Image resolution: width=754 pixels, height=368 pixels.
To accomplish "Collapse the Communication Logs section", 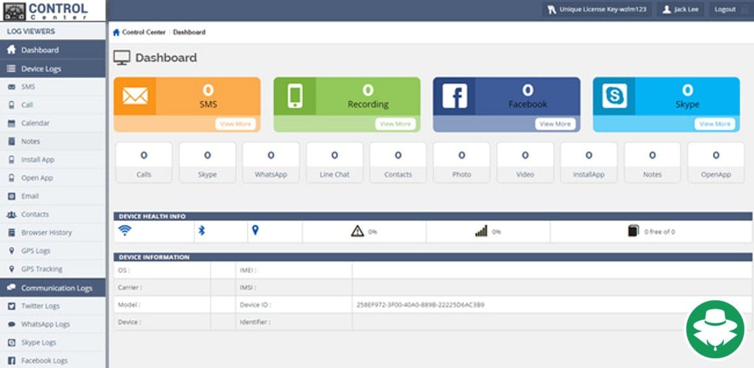I will [56, 287].
